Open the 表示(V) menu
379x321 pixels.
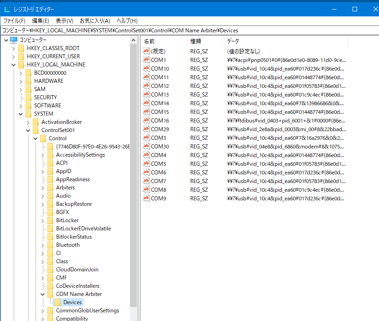[x=64, y=21]
